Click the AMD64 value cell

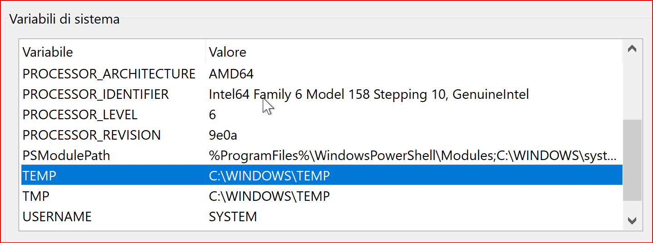231,74
